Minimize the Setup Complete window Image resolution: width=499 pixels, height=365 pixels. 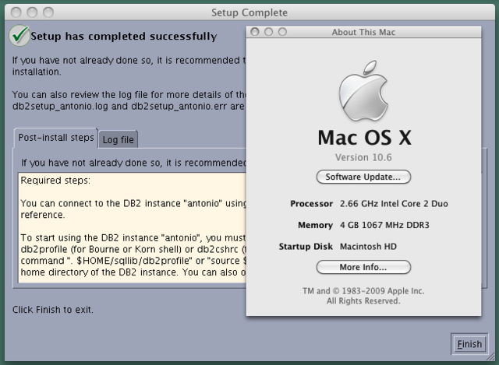pyautogui.click(x=32, y=12)
